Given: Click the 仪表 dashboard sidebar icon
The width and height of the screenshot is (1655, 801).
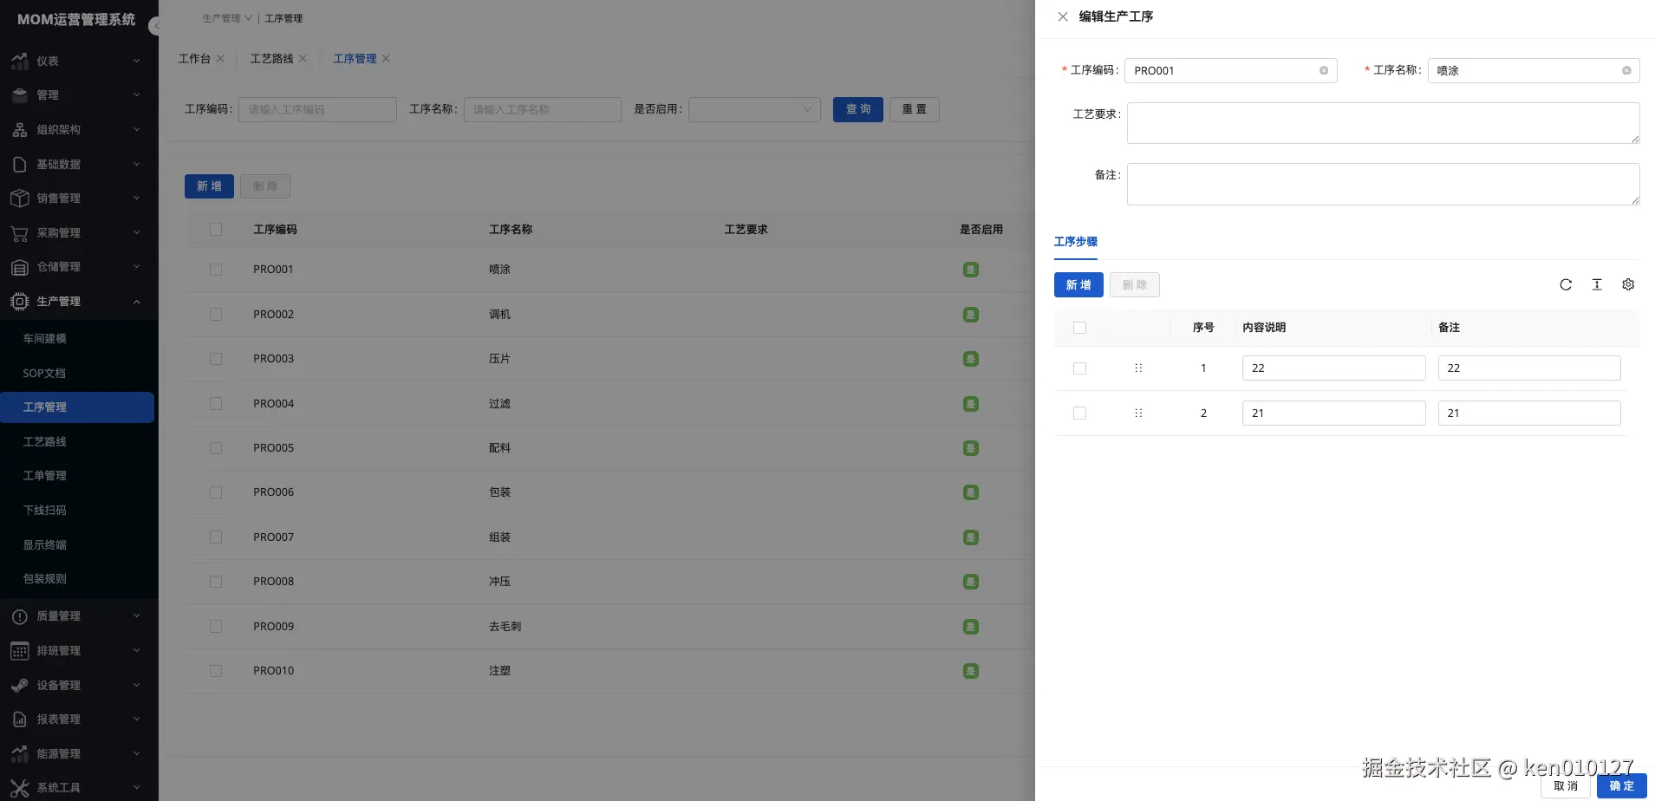Looking at the screenshot, I should [x=19, y=61].
